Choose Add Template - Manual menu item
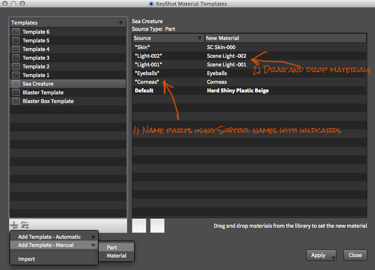 click(54, 245)
